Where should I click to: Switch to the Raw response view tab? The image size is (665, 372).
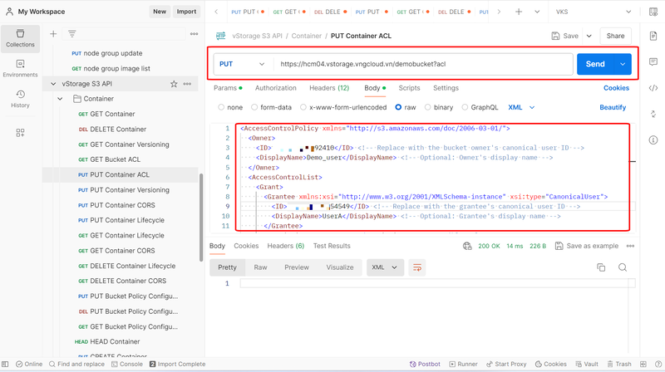click(x=260, y=267)
